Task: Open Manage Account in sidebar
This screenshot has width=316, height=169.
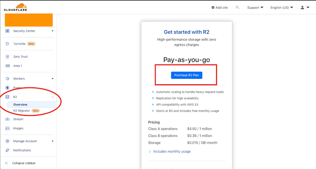Action: point(25,141)
